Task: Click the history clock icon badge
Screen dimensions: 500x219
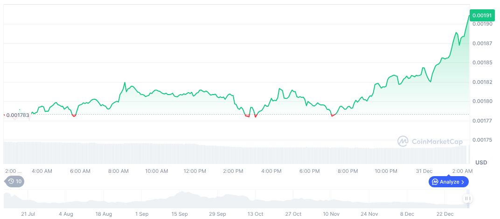Action: pyautogui.click(x=14, y=181)
